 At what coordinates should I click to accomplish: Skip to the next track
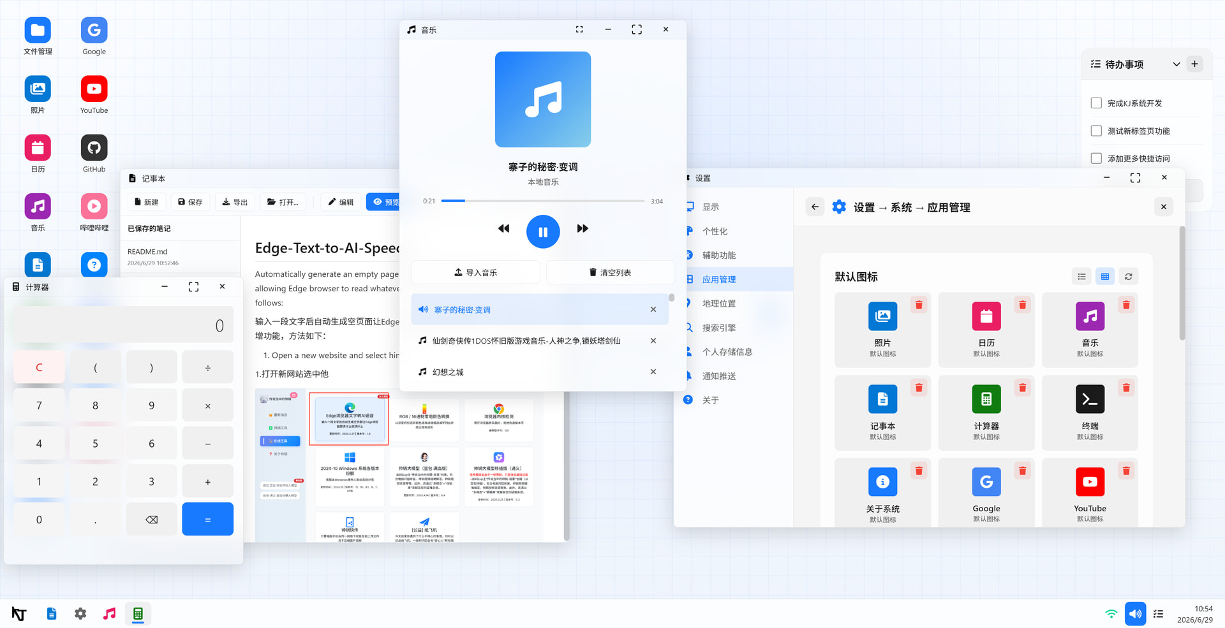pyautogui.click(x=583, y=228)
